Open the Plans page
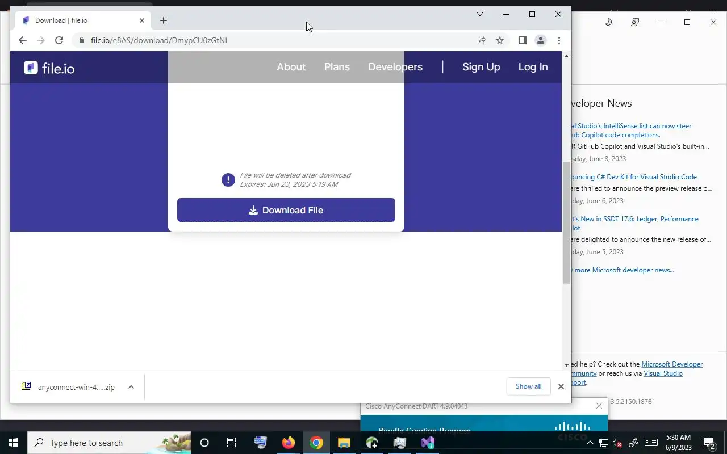The width and height of the screenshot is (727, 454). 337,67
